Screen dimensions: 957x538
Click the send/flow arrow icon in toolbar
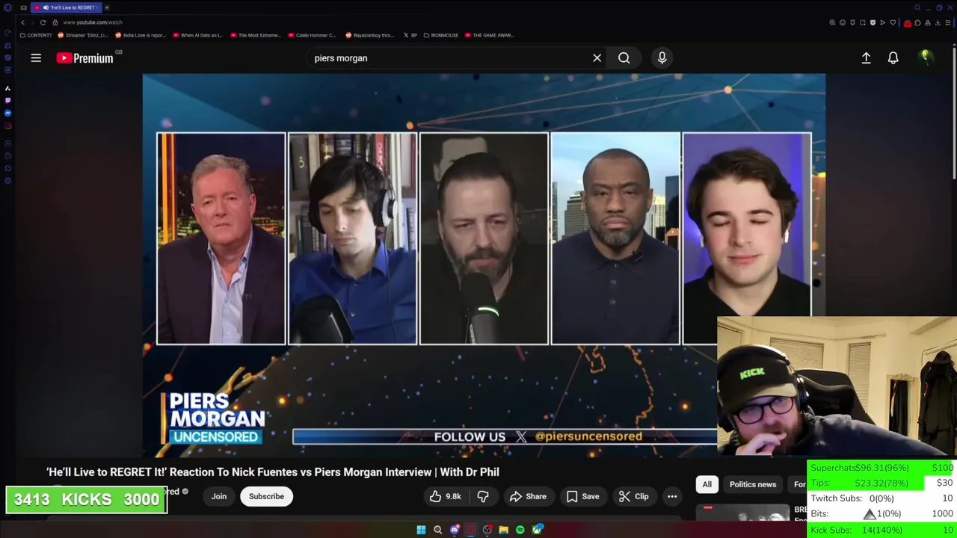(x=883, y=22)
